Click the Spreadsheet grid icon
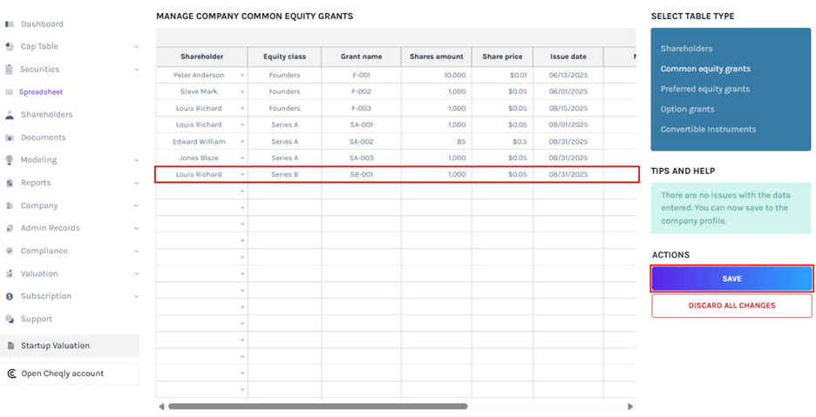Screen dimensions: 816x417 pyautogui.click(x=10, y=92)
